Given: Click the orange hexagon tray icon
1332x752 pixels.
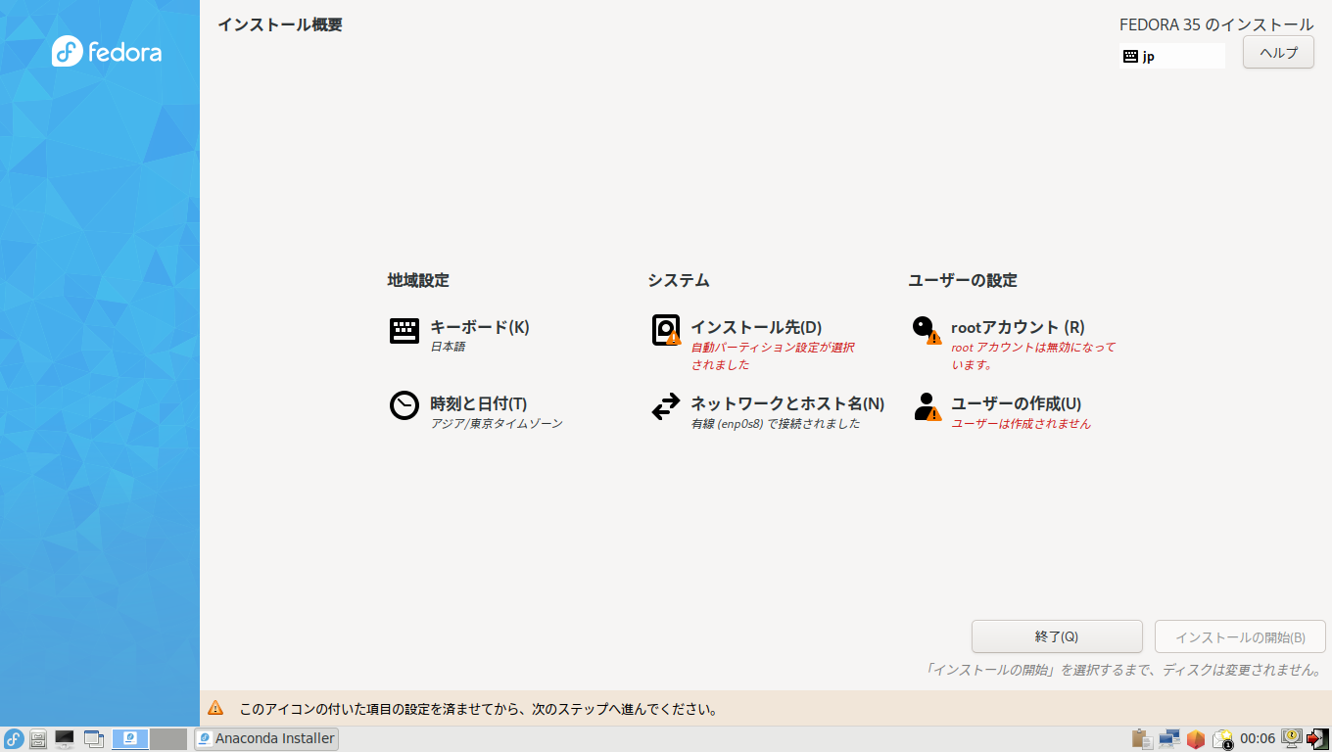Looking at the screenshot, I should (x=1195, y=739).
